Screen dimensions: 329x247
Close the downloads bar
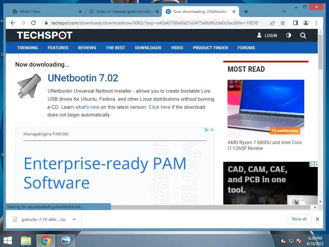[x=317, y=219]
